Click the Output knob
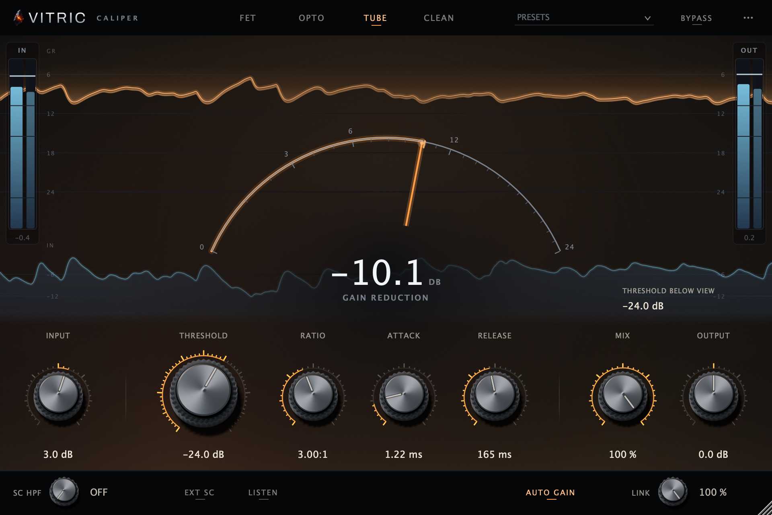 (713, 394)
